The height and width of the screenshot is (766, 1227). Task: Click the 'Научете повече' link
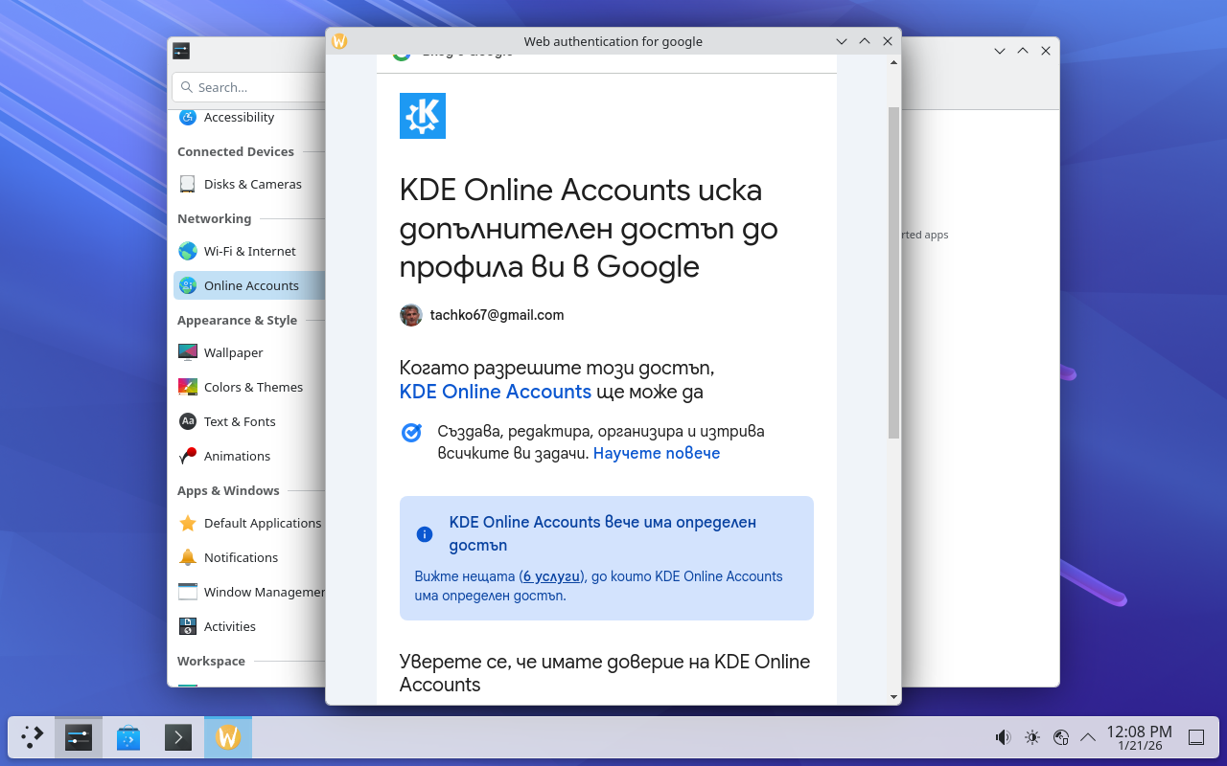pyautogui.click(x=656, y=453)
